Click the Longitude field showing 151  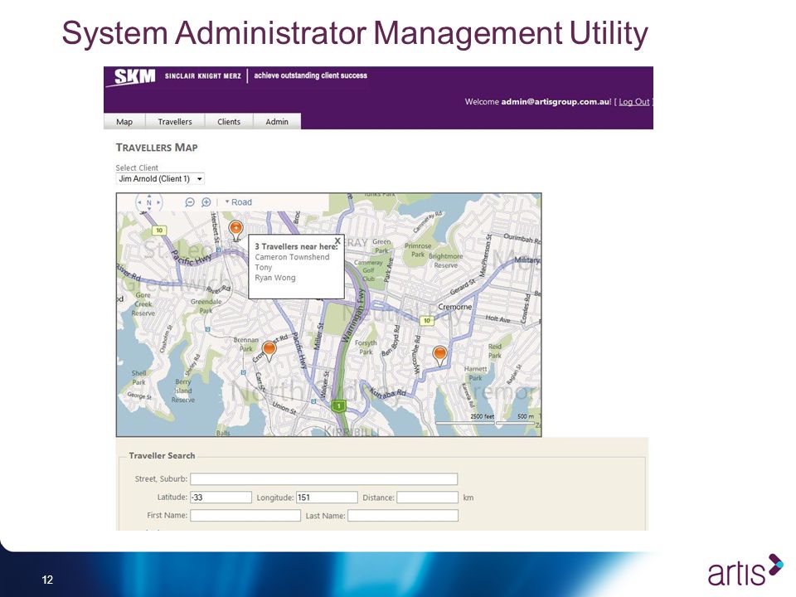[x=327, y=497]
